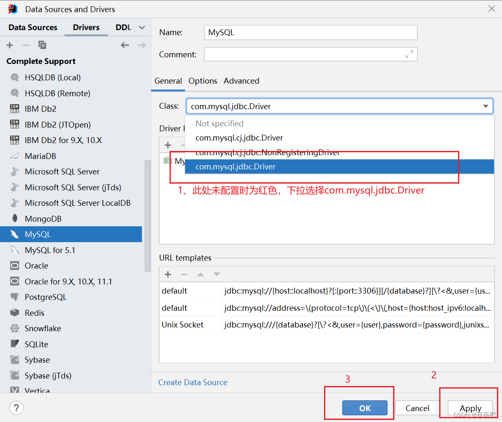Select Oracle for 9.X, 10.X, 11.1 driver
The width and height of the screenshot is (502, 422).
(x=71, y=281)
